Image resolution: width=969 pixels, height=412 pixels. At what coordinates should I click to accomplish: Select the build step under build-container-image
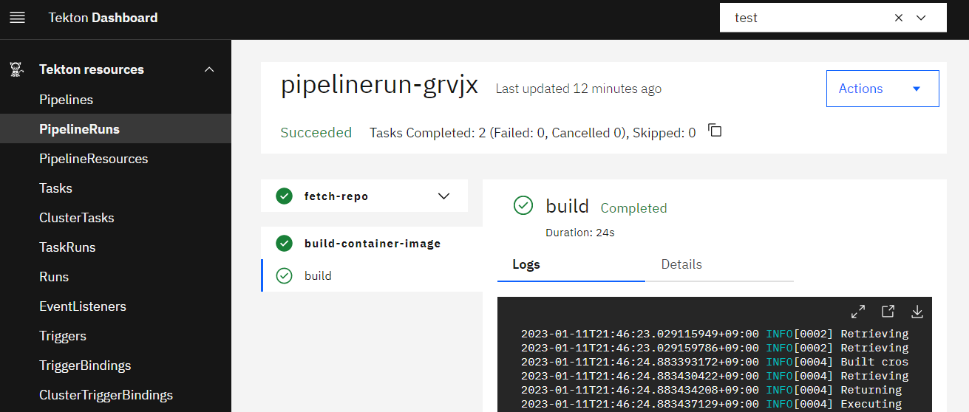pos(372,276)
